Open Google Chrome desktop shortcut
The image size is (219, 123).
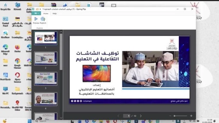click(17, 64)
